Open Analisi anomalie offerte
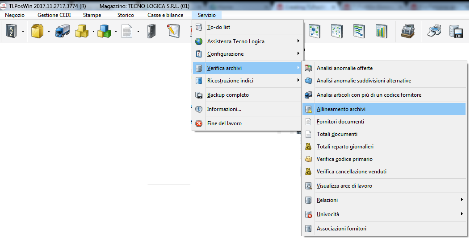This screenshot has width=470, height=238. click(344, 68)
